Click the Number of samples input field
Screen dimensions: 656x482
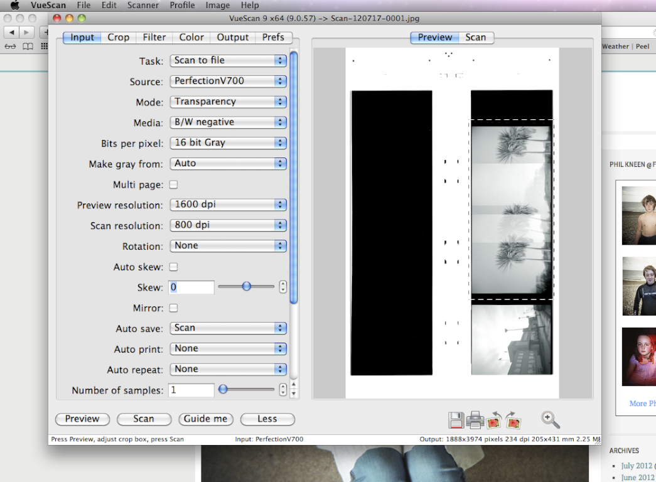click(x=191, y=390)
